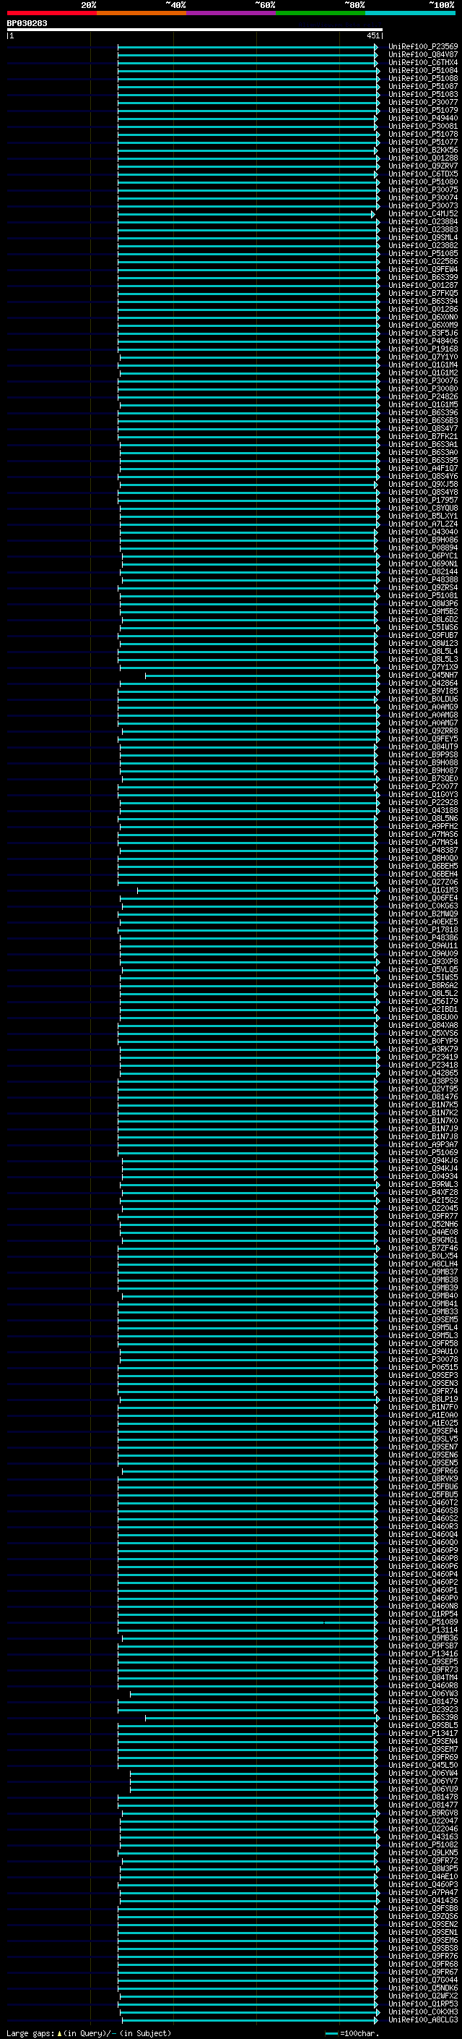Select hit label UniRef100_Q9FEW4
462x2039 pixels.
tap(423, 270)
